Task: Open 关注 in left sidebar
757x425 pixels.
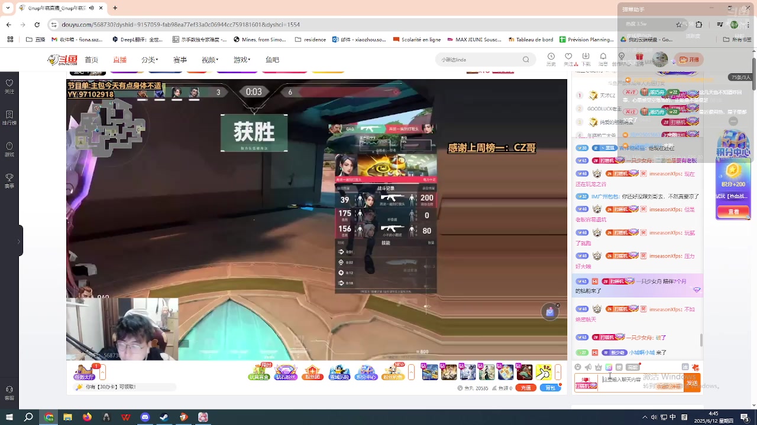Action: coord(9,86)
